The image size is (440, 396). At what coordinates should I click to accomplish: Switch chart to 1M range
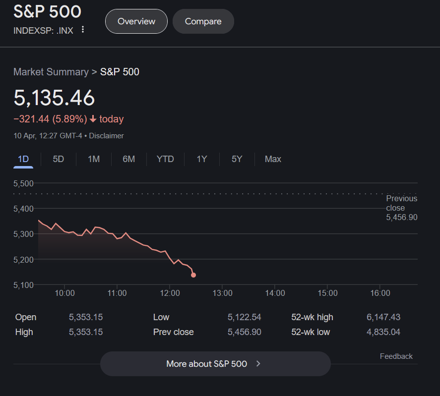coord(94,159)
